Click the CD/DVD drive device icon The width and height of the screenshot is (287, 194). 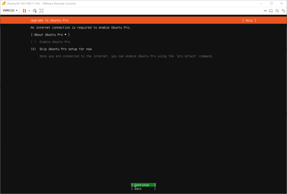pyautogui.click(x=277, y=11)
